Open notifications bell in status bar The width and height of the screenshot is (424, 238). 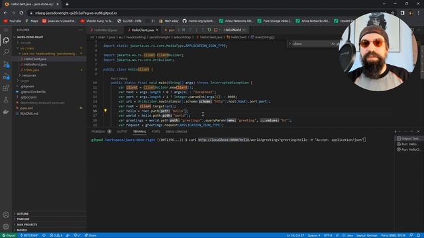pos(418,235)
